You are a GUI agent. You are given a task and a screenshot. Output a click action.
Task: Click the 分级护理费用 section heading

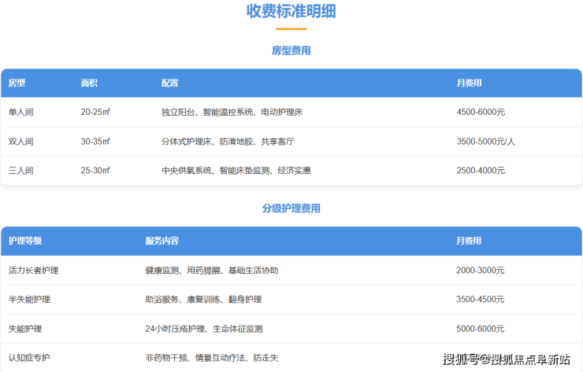[291, 208]
